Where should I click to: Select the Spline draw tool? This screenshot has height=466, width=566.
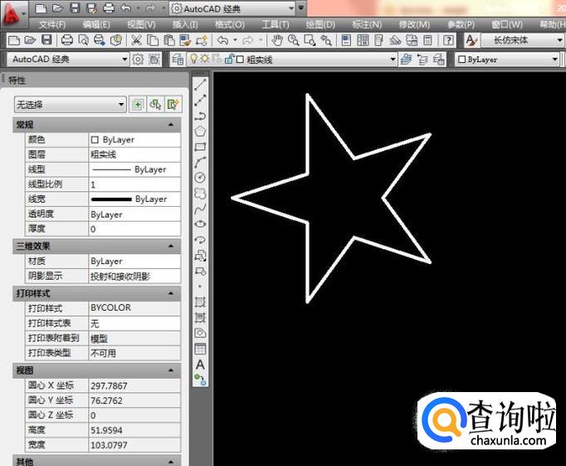click(200, 208)
